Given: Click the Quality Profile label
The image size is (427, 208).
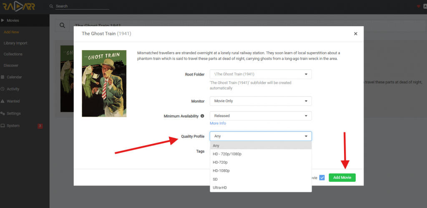Looking at the screenshot, I should tap(193, 136).
